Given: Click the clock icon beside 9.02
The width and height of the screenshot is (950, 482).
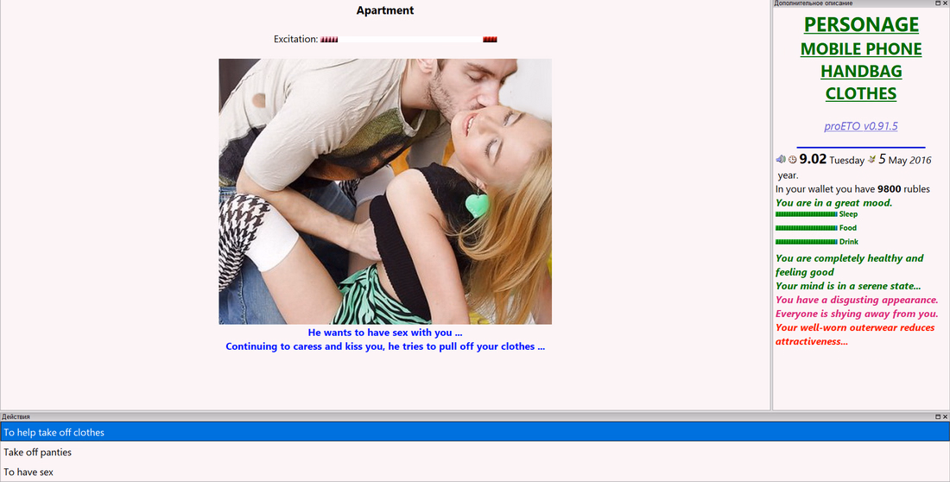Looking at the screenshot, I should click(x=792, y=160).
